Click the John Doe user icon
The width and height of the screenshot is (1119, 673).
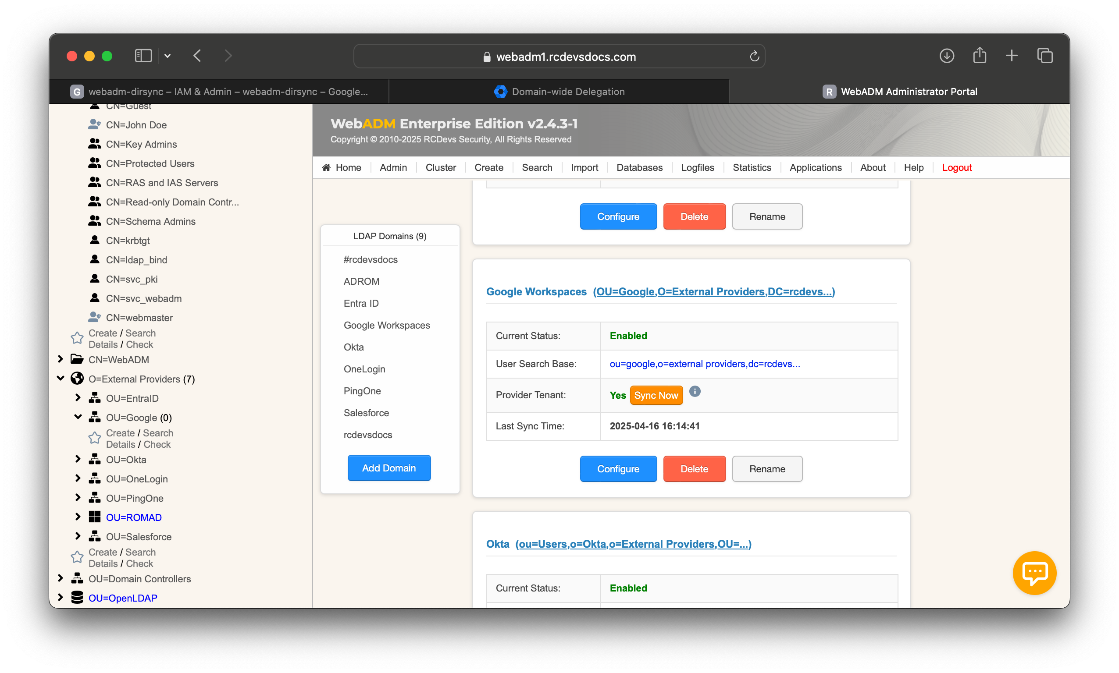[94, 124]
